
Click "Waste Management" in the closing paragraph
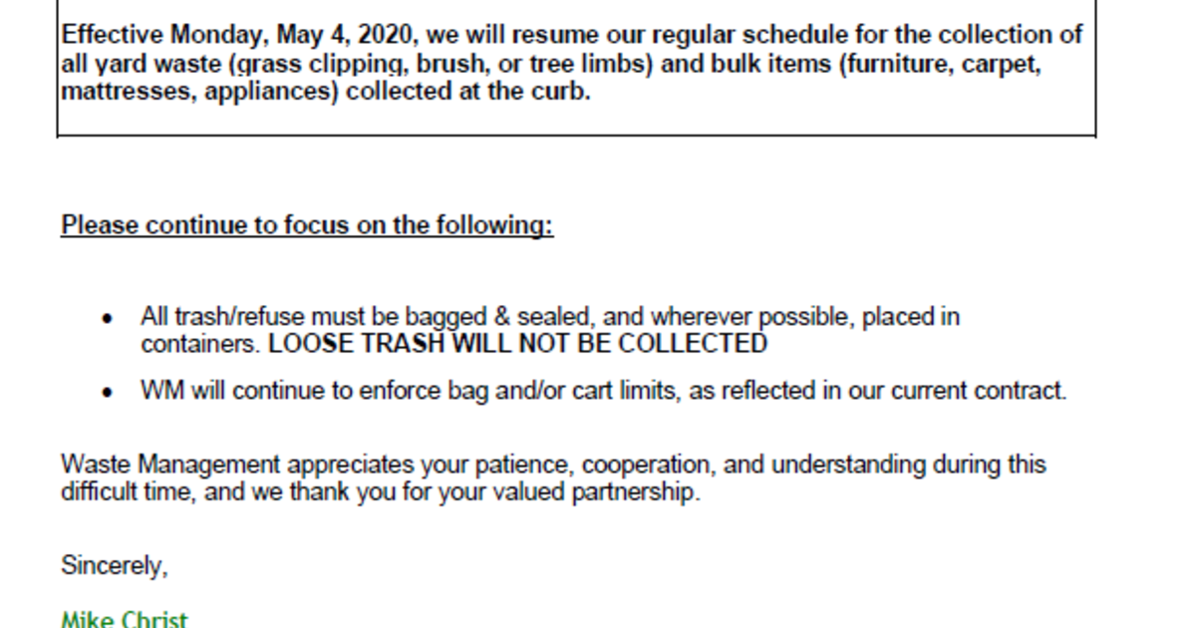point(169,465)
